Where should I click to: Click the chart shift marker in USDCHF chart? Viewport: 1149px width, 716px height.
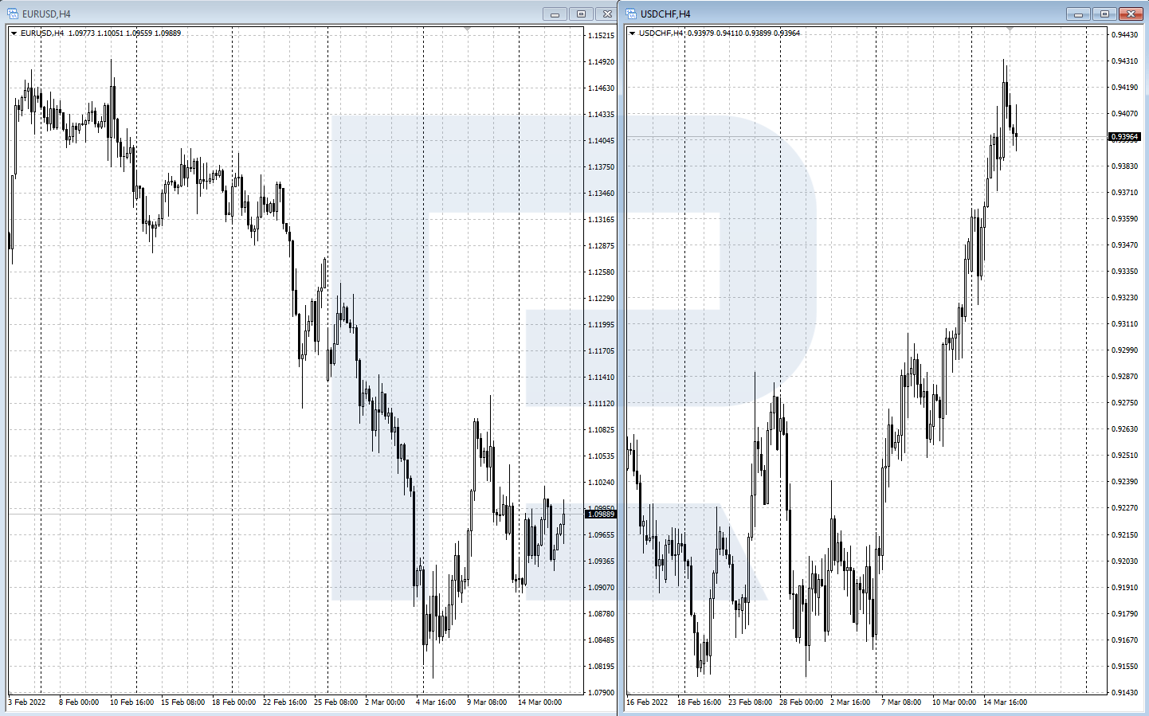pos(1010,29)
